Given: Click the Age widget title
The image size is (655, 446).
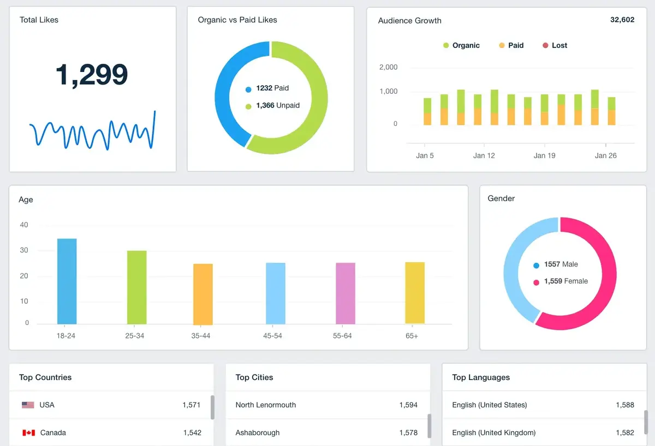Looking at the screenshot, I should coord(26,200).
